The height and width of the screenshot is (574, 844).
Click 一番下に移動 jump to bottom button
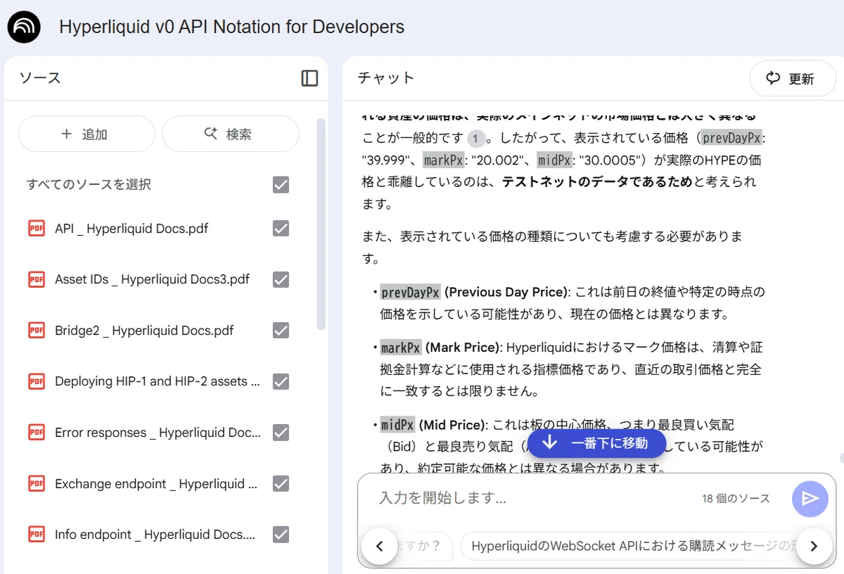pos(596,443)
